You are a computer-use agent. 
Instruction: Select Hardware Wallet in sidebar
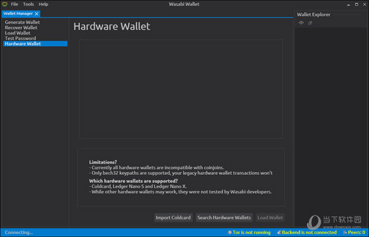[x=35, y=44]
